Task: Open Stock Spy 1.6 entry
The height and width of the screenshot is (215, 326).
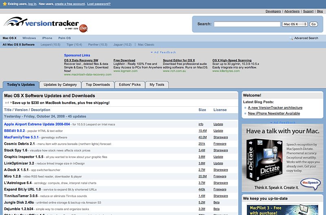Action: (15, 150)
